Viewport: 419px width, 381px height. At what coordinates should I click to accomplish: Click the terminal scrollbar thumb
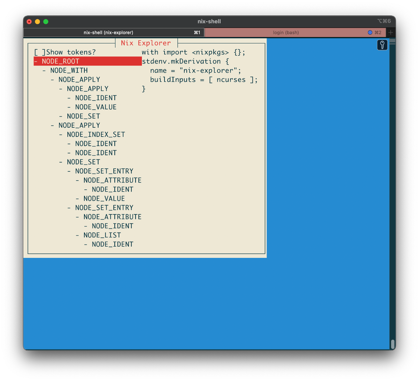393,344
